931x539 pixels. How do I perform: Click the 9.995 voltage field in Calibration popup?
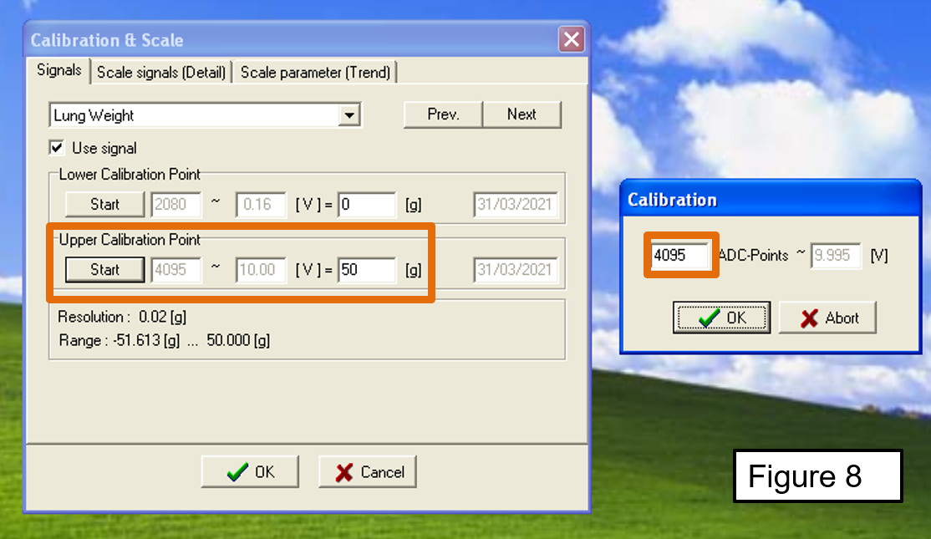[x=836, y=255]
